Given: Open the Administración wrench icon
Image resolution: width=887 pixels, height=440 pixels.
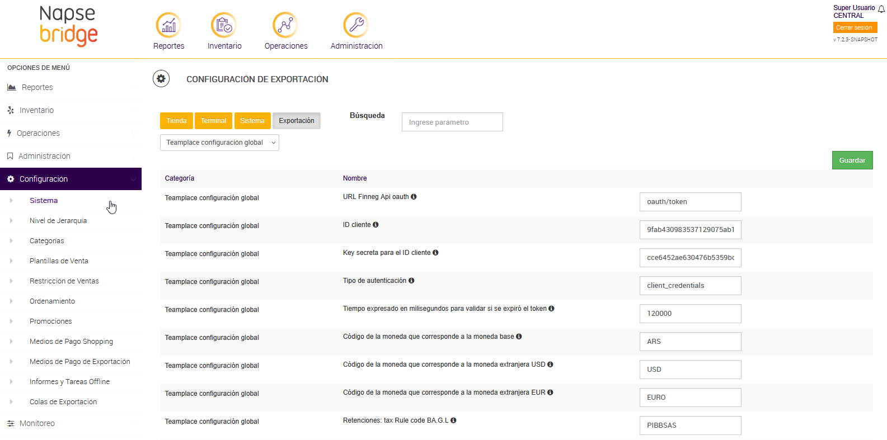Looking at the screenshot, I should (356, 25).
